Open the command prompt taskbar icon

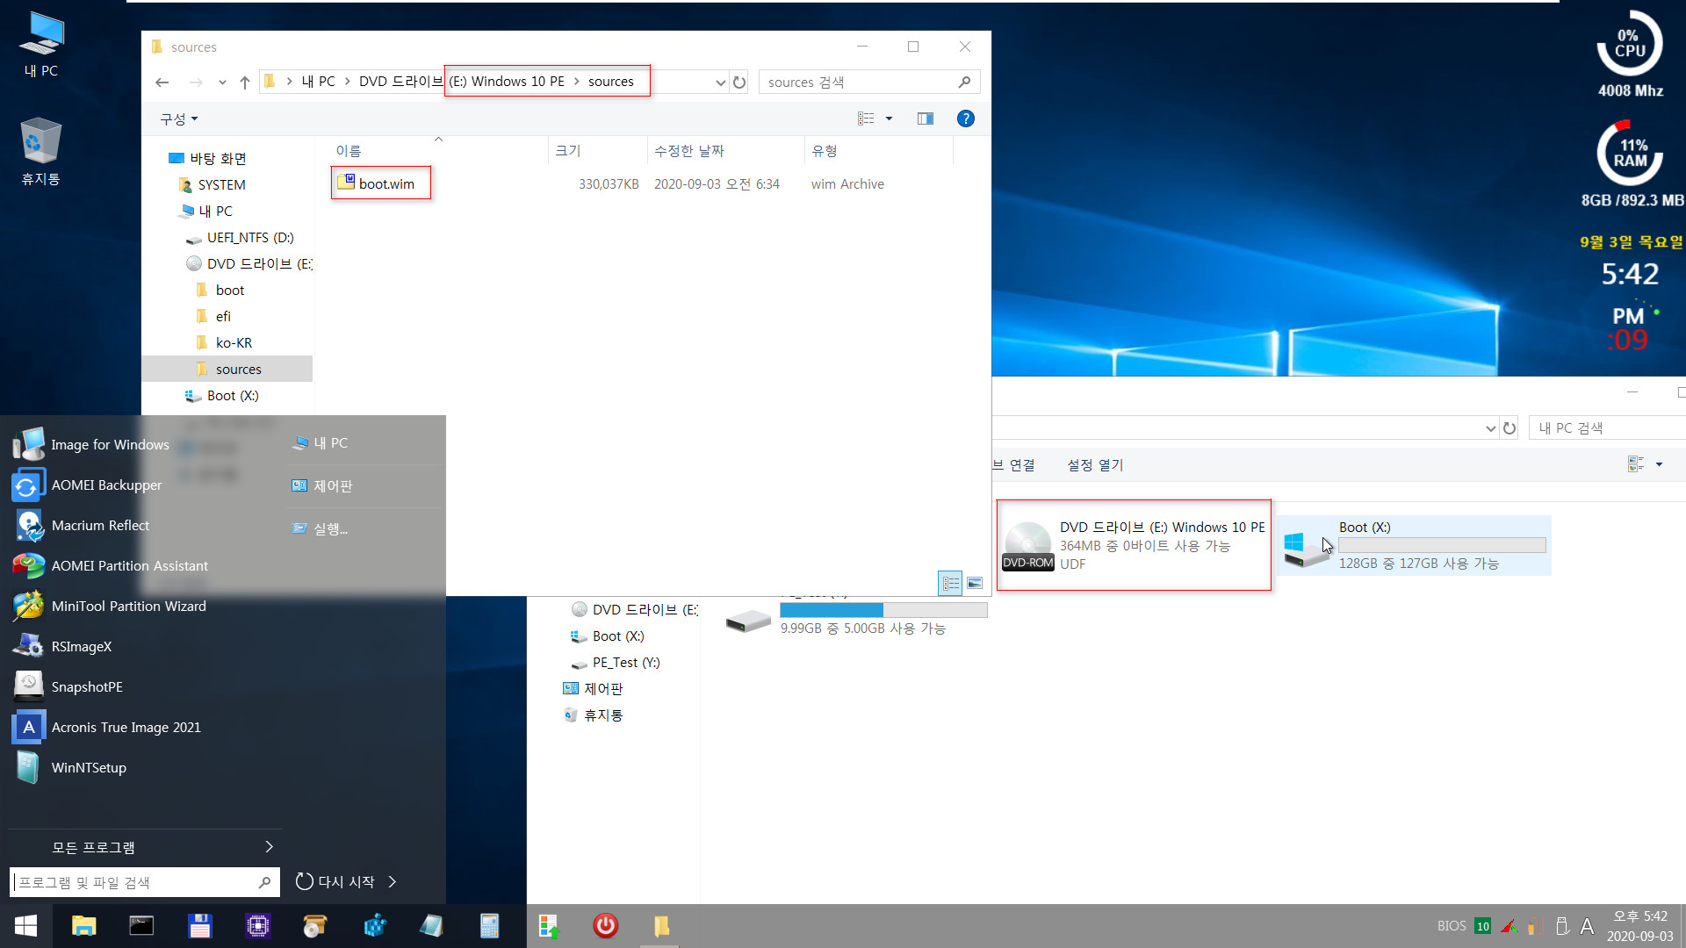tap(141, 926)
